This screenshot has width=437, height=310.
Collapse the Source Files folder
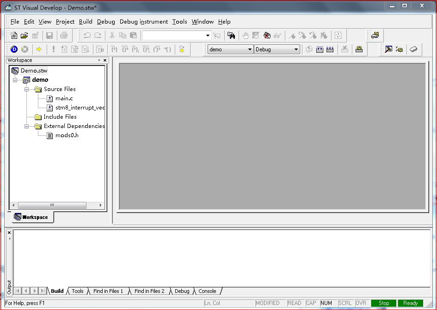27,89
